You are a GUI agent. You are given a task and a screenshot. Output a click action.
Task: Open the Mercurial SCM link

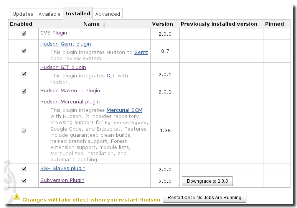pyautogui.click(x=124, y=110)
